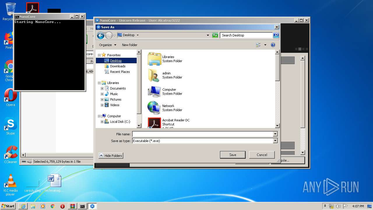Viewport: 373px width, 210px height.
Task: Click the Back arrow in Save As dialog
Action: (101, 35)
